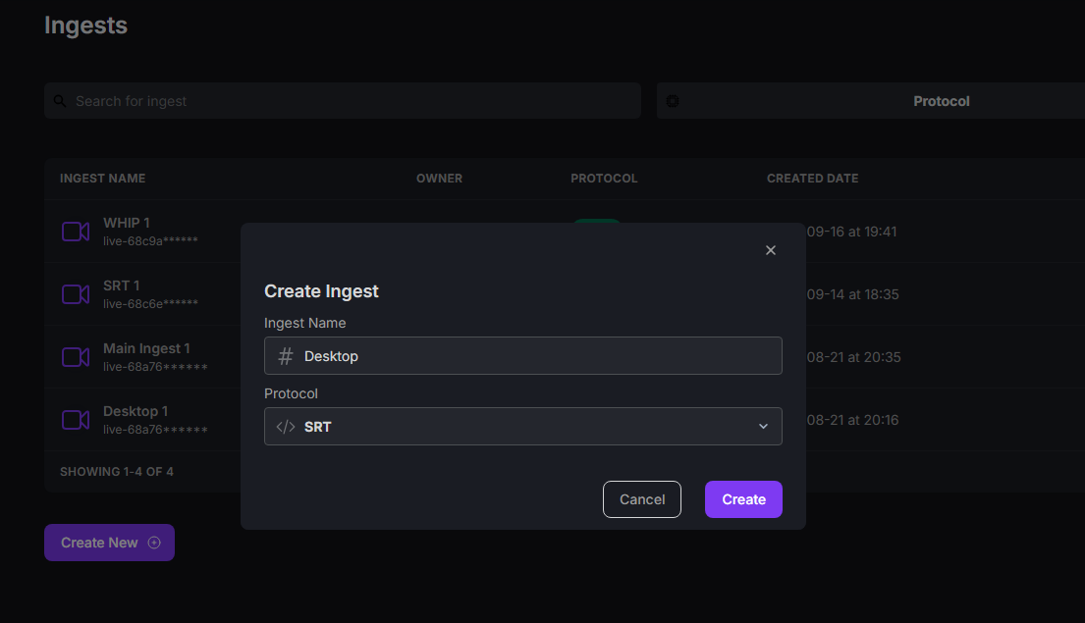Screen dimensions: 1085x623
Task: Click the Create New button
Action: [x=109, y=543]
